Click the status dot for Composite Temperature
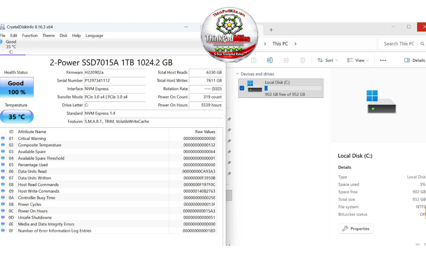This screenshot has height=268, width=426. click(3, 145)
